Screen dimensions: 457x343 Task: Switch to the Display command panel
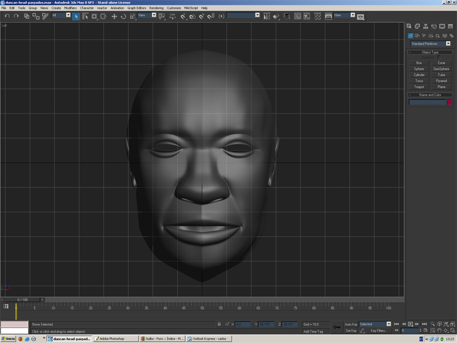(x=442, y=26)
